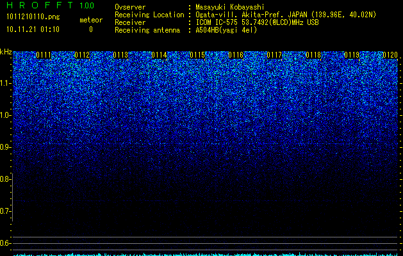Click the date 10.11.21 01:10
The width and height of the screenshot is (403, 256).
pyautogui.click(x=33, y=29)
